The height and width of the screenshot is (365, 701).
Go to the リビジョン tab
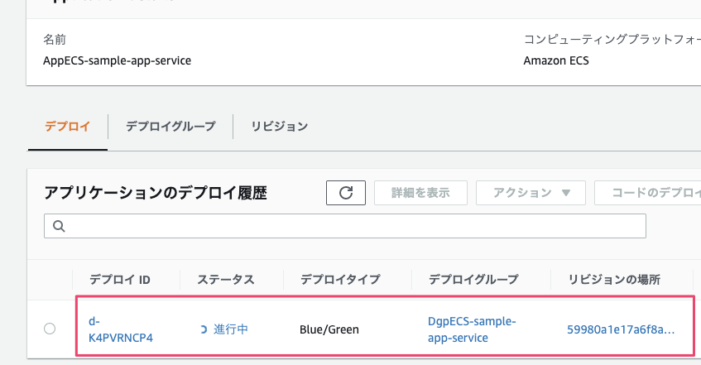(279, 127)
